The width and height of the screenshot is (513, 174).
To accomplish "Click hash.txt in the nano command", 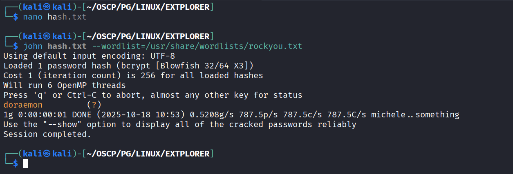I will tap(67, 17).
